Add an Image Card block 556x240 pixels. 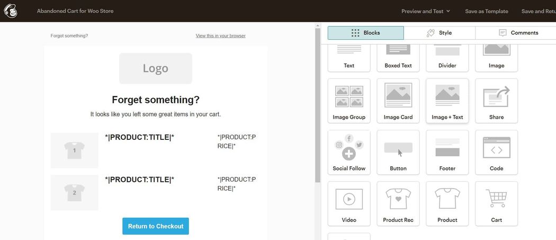(x=398, y=101)
